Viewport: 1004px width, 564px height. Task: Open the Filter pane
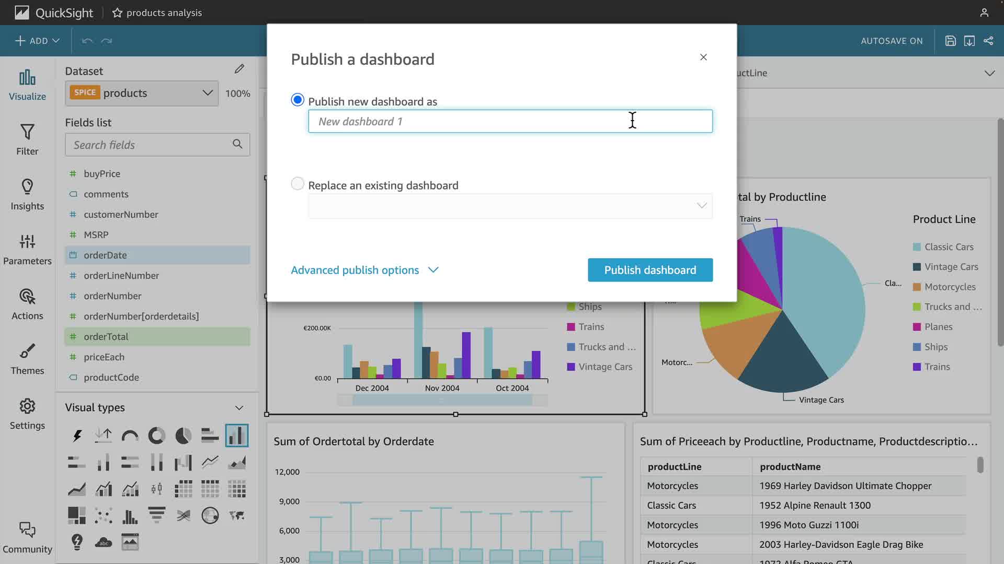click(x=27, y=139)
